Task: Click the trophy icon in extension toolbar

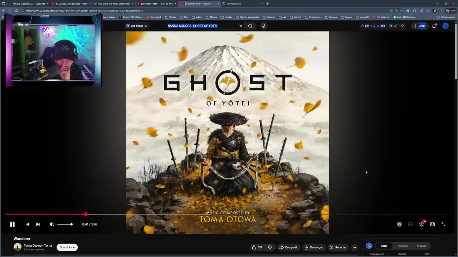Action: [402, 26]
